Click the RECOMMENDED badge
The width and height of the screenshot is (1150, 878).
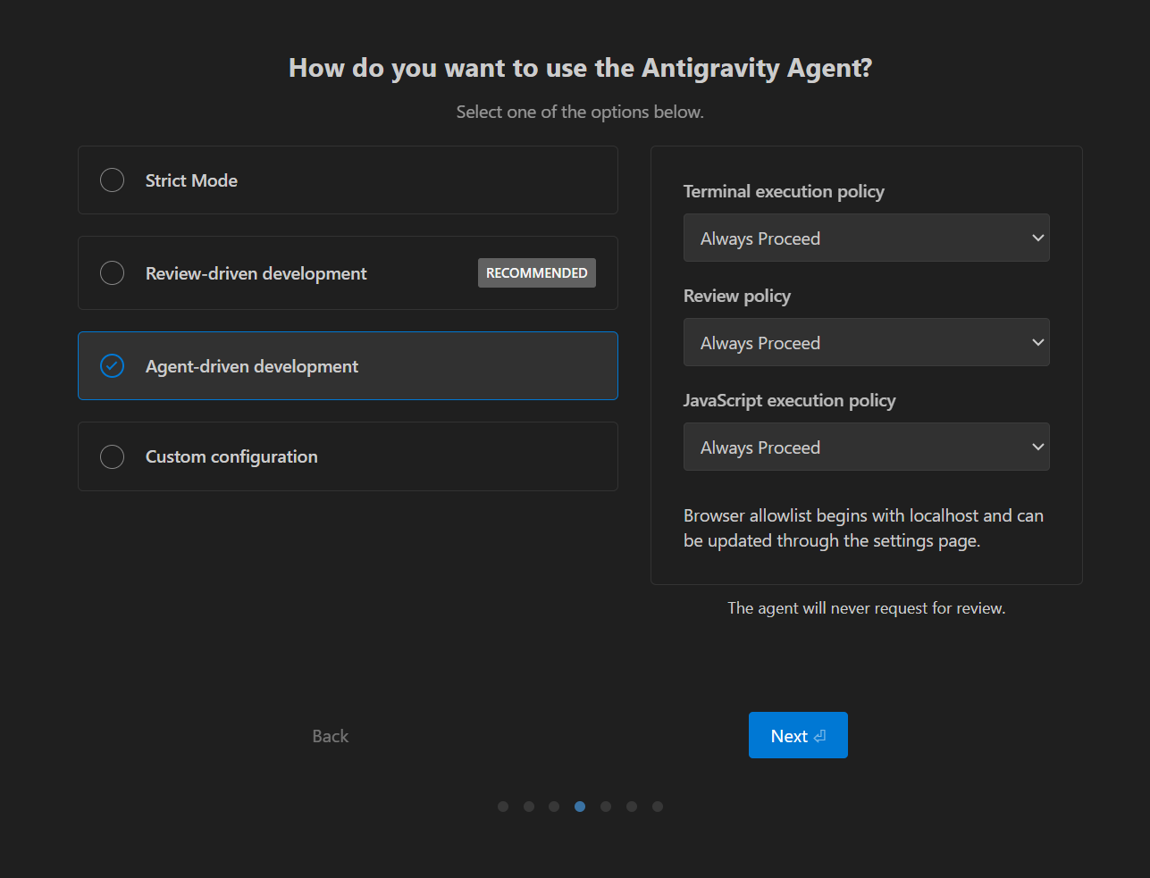(536, 273)
